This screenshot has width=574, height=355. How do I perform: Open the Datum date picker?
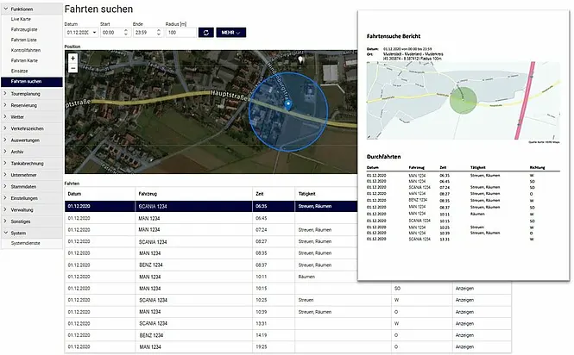click(x=92, y=32)
